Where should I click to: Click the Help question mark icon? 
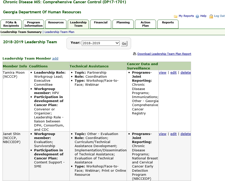[x=197, y=16]
